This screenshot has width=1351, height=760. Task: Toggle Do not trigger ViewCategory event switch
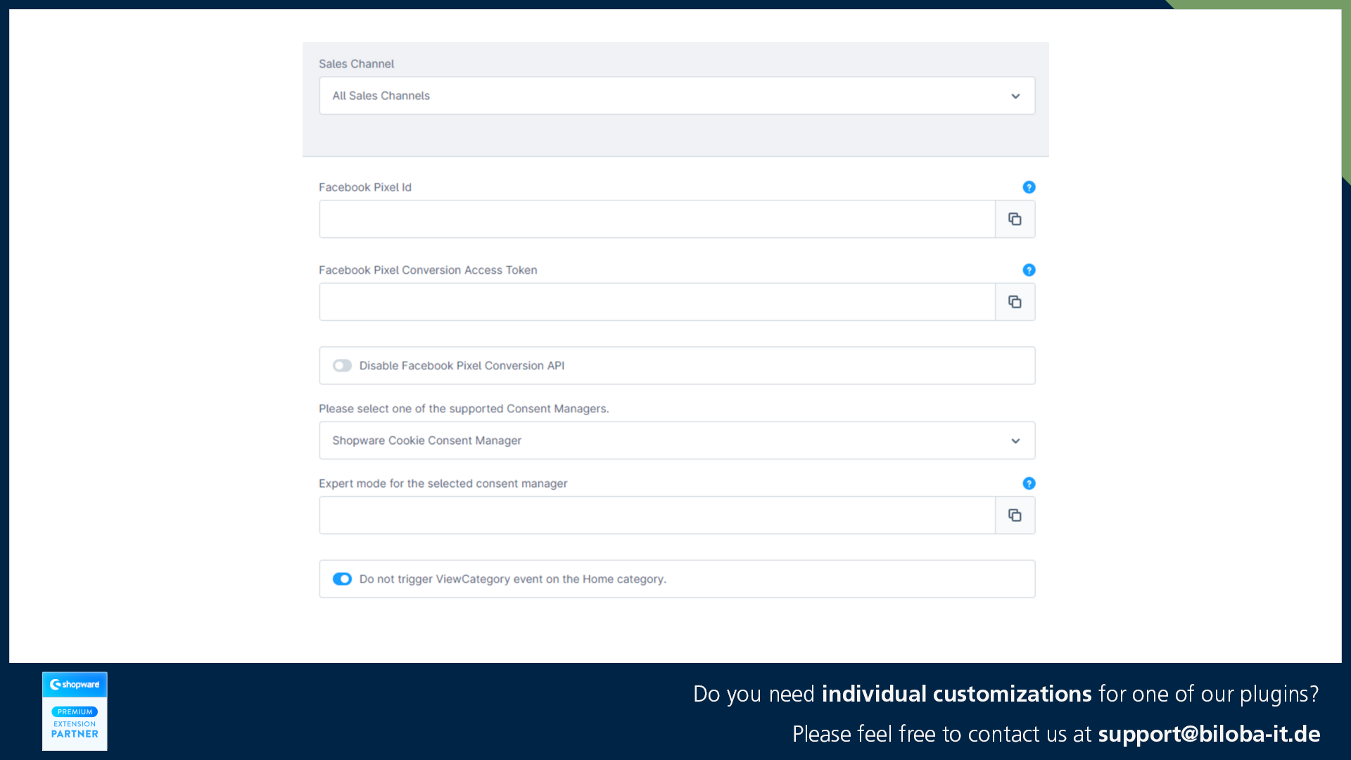click(x=343, y=579)
